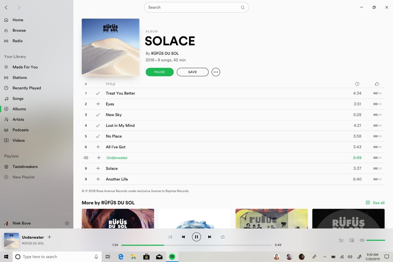Adjust the green volume slider
The width and height of the screenshot is (393, 262).
pyautogui.click(x=376, y=240)
